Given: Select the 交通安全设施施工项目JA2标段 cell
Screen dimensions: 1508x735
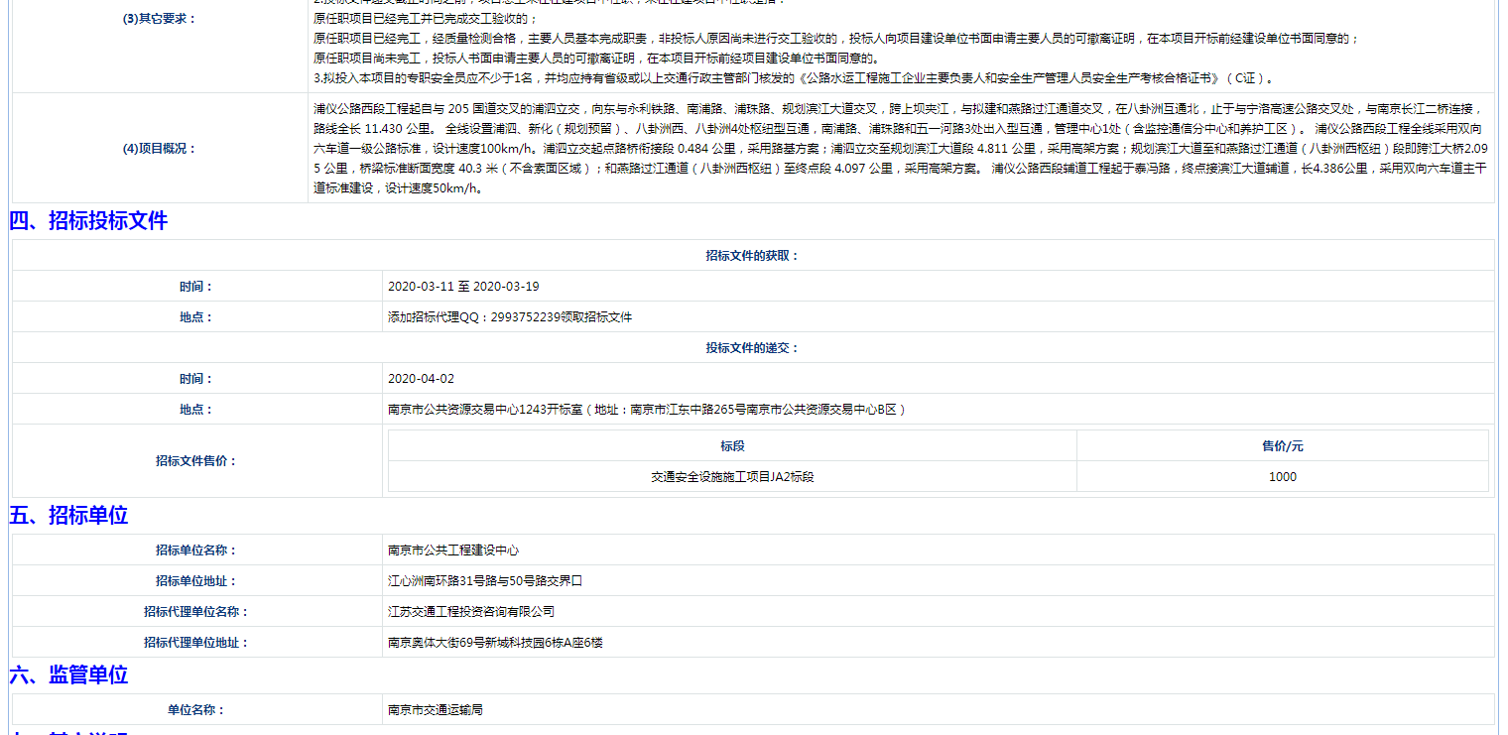Looking at the screenshot, I should pos(732,477).
